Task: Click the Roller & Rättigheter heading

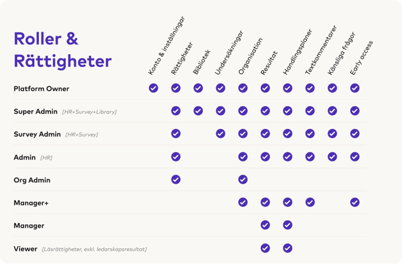Action: click(63, 50)
